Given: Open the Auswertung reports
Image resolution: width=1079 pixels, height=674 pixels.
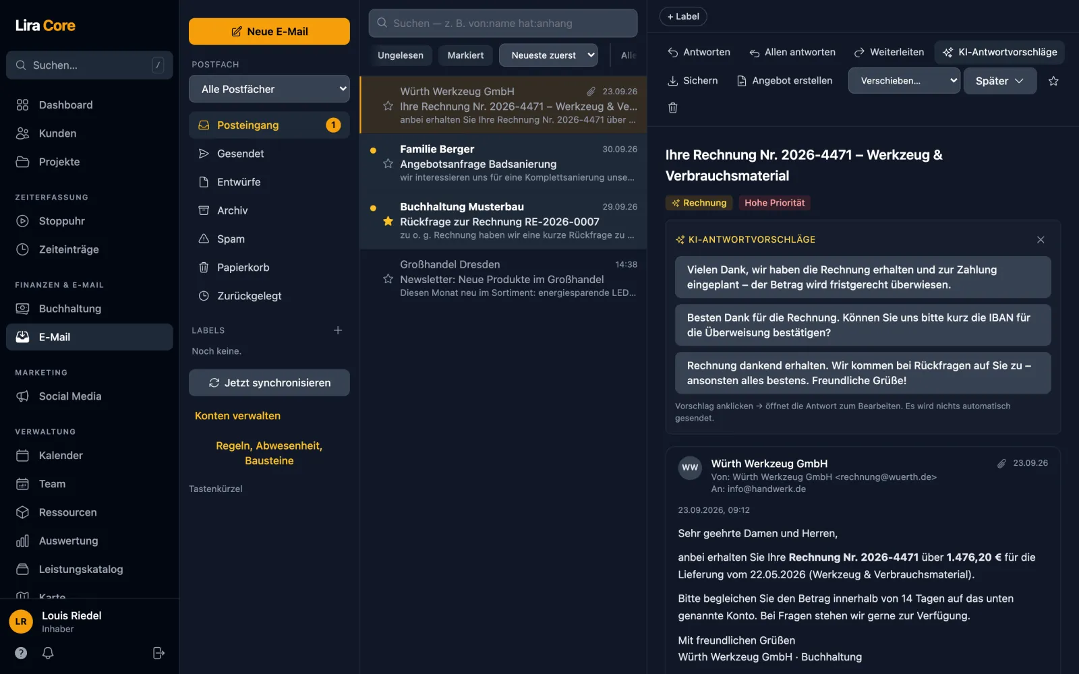Looking at the screenshot, I should click(90, 541).
